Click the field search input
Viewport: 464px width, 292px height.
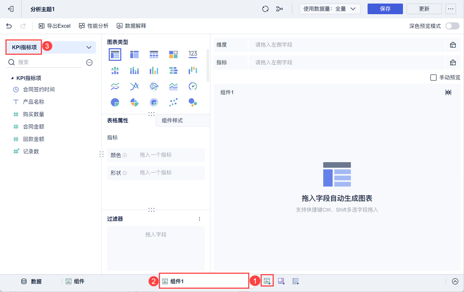click(44, 62)
